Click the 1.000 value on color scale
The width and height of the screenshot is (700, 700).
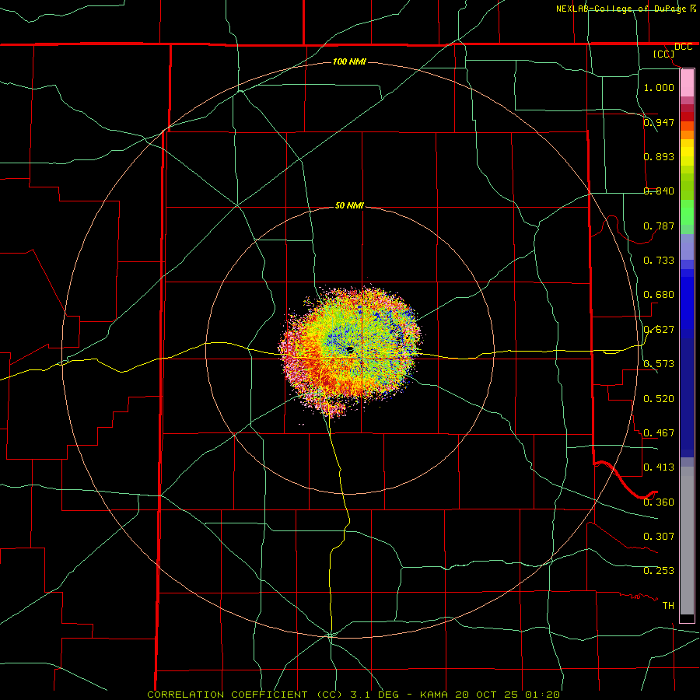(659, 87)
